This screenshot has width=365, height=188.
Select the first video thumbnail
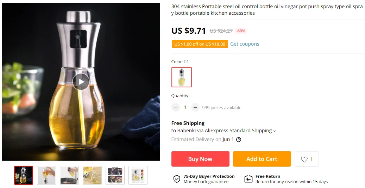(24, 175)
